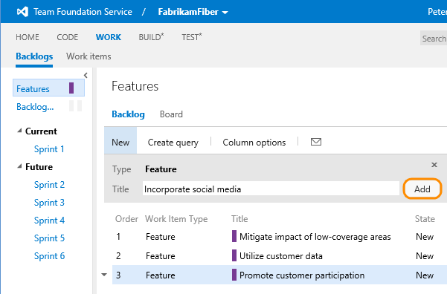
Task: Open Sprint 1
Action: coord(49,149)
